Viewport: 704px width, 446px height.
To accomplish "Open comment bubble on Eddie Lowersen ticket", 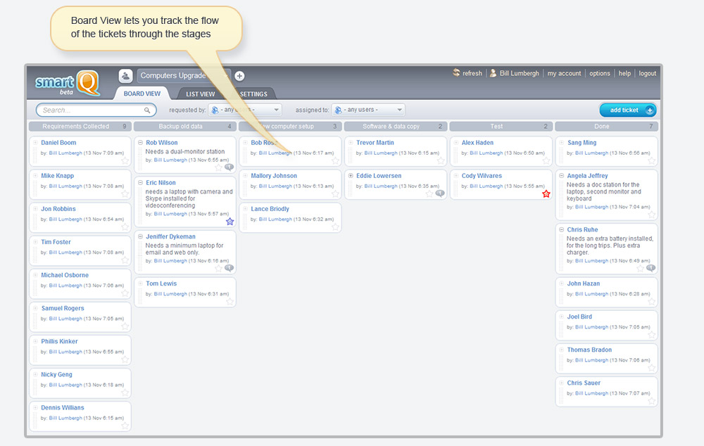I will 440,193.
